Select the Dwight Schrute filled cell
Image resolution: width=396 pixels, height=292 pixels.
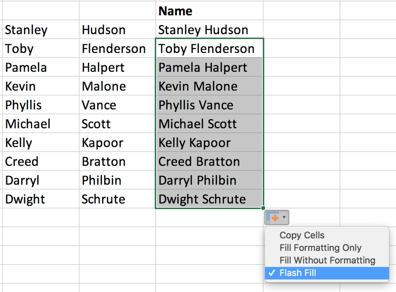tap(209, 199)
